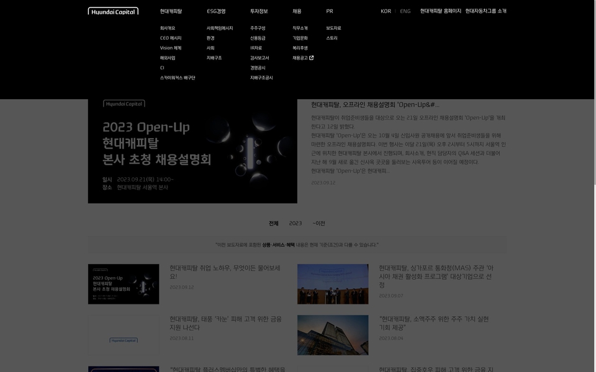Open 현대자동차그룹 소개 link
The height and width of the screenshot is (372, 596).
(x=485, y=11)
